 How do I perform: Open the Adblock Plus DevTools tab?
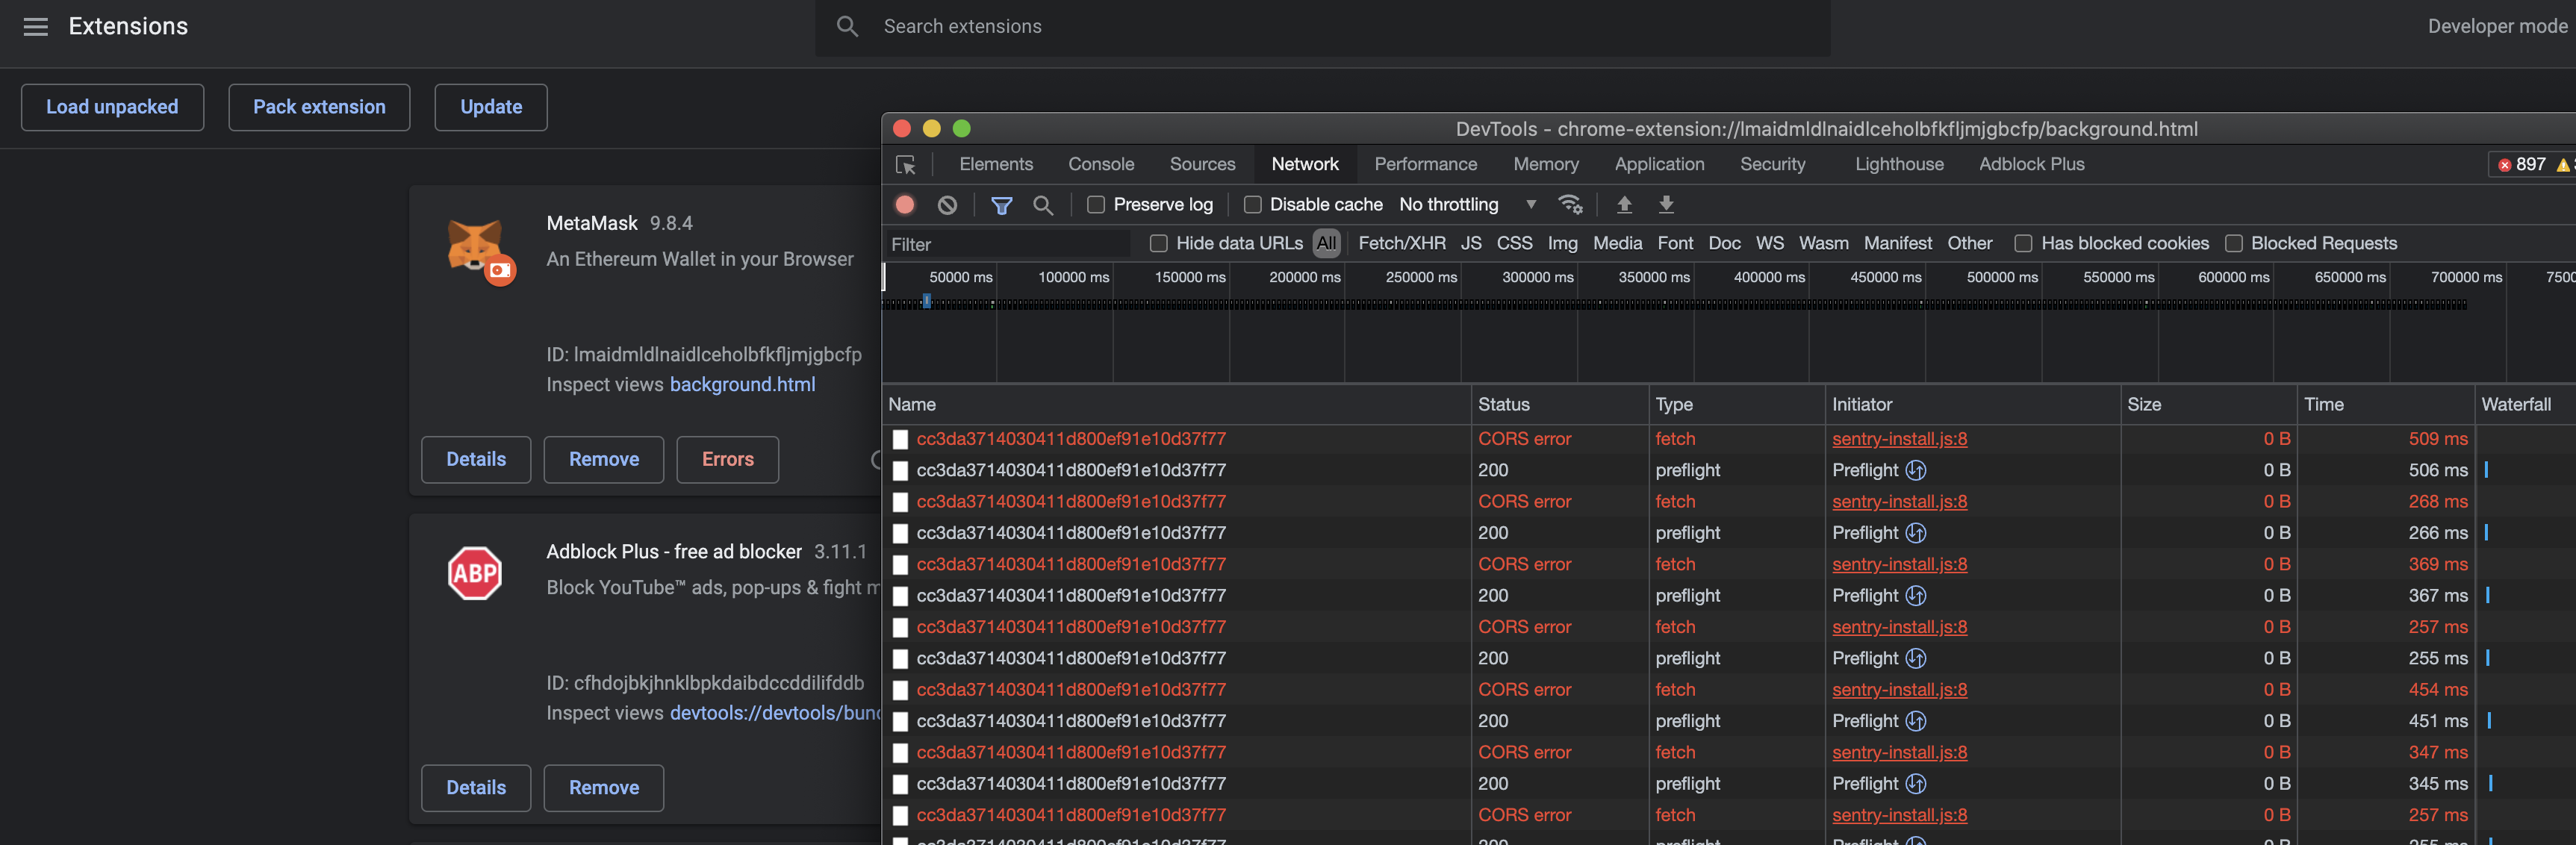2031,164
